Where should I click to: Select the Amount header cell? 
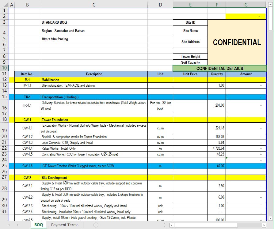pos(246,74)
